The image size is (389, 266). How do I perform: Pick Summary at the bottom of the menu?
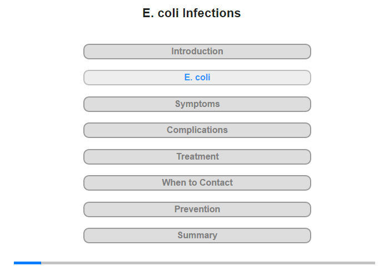(197, 236)
